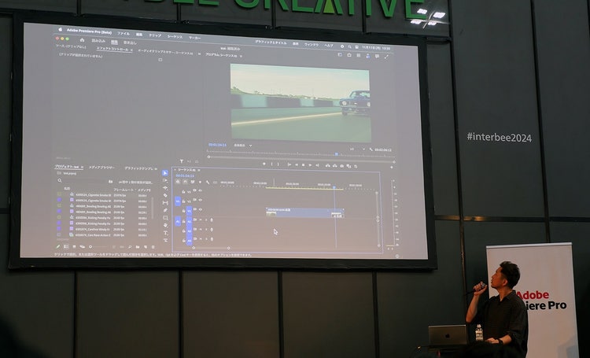Switch to the エフェクトコントロール tab
The image size is (590, 358).
112,49
